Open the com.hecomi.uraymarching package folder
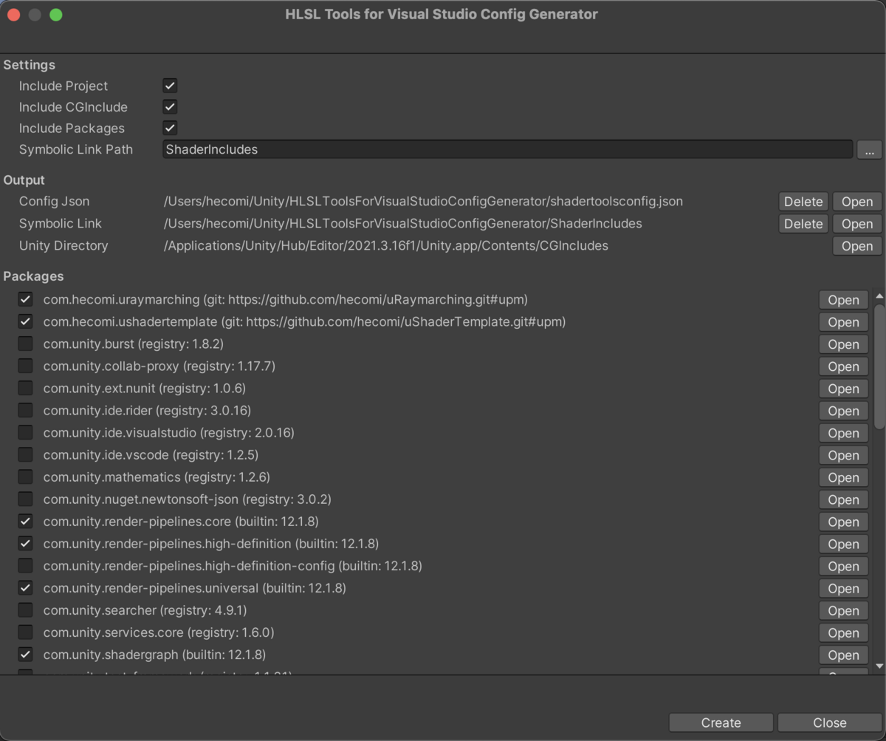This screenshot has height=741, width=886. [x=843, y=300]
